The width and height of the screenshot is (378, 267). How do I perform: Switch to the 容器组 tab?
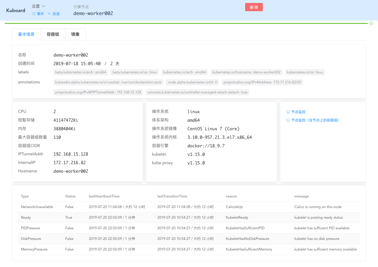click(x=53, y=34)
